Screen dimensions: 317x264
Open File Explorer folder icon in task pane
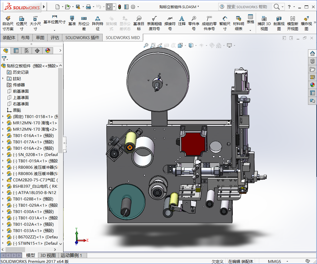(313, 69)
